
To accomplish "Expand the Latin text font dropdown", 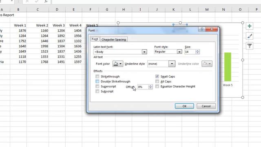I will coord(144,52).
